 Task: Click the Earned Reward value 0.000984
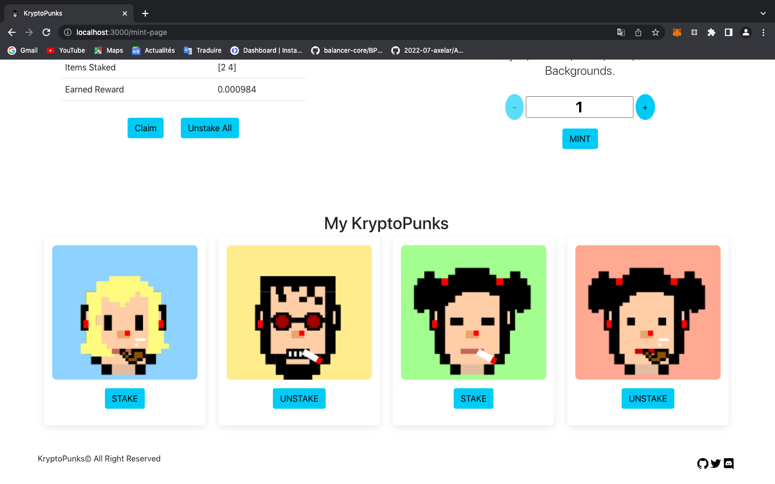point(237,89)
